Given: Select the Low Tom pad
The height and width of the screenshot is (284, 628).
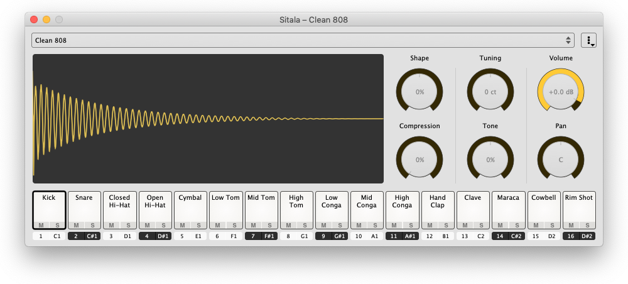Looking at the screenshot, I should coord(225,209).
